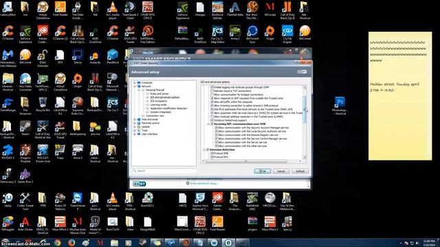Toggle Windows HomeGroup support checkbox
440x247 pixels.
(212, 120)
